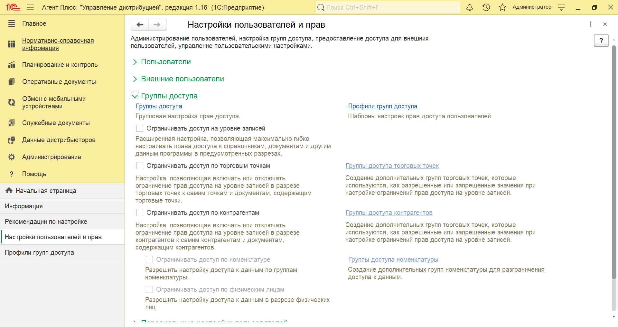
Task: Open Группы доступа номенклатуры link
Action: (x=393, y=259)
